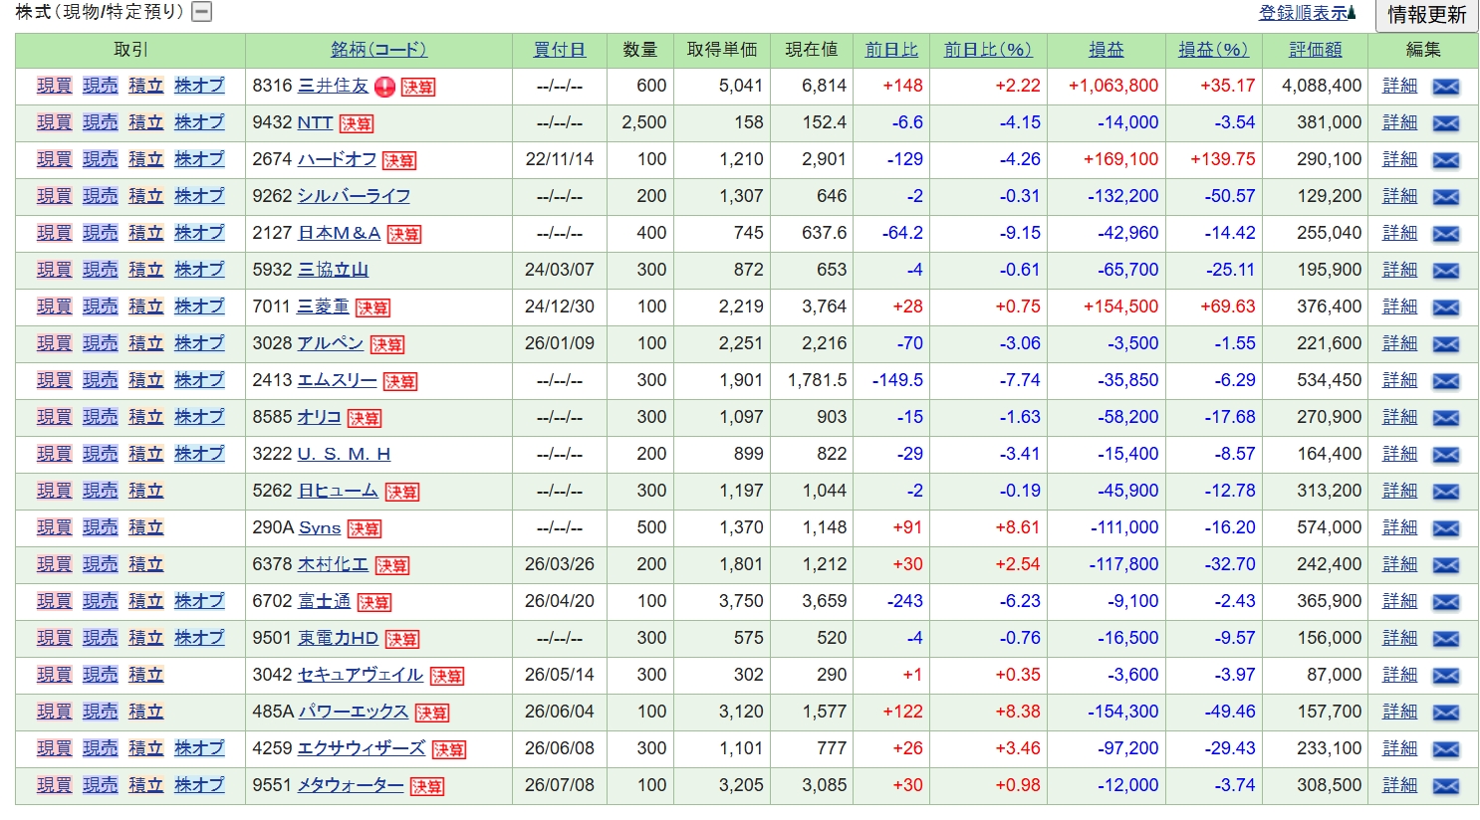Open the 決算 badge next to NTT
The image size is (1480, 820).
356,124
